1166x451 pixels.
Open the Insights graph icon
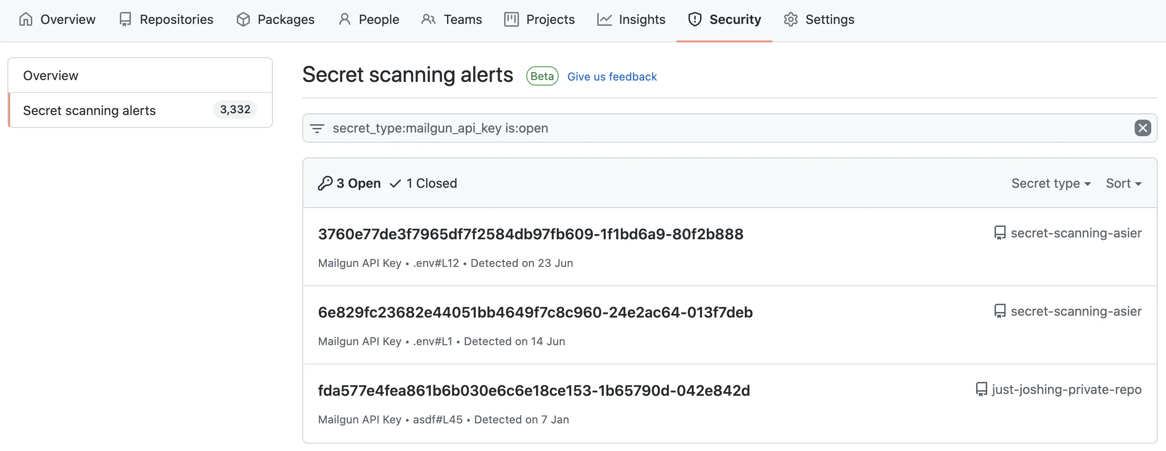click(x=605, y=19)
